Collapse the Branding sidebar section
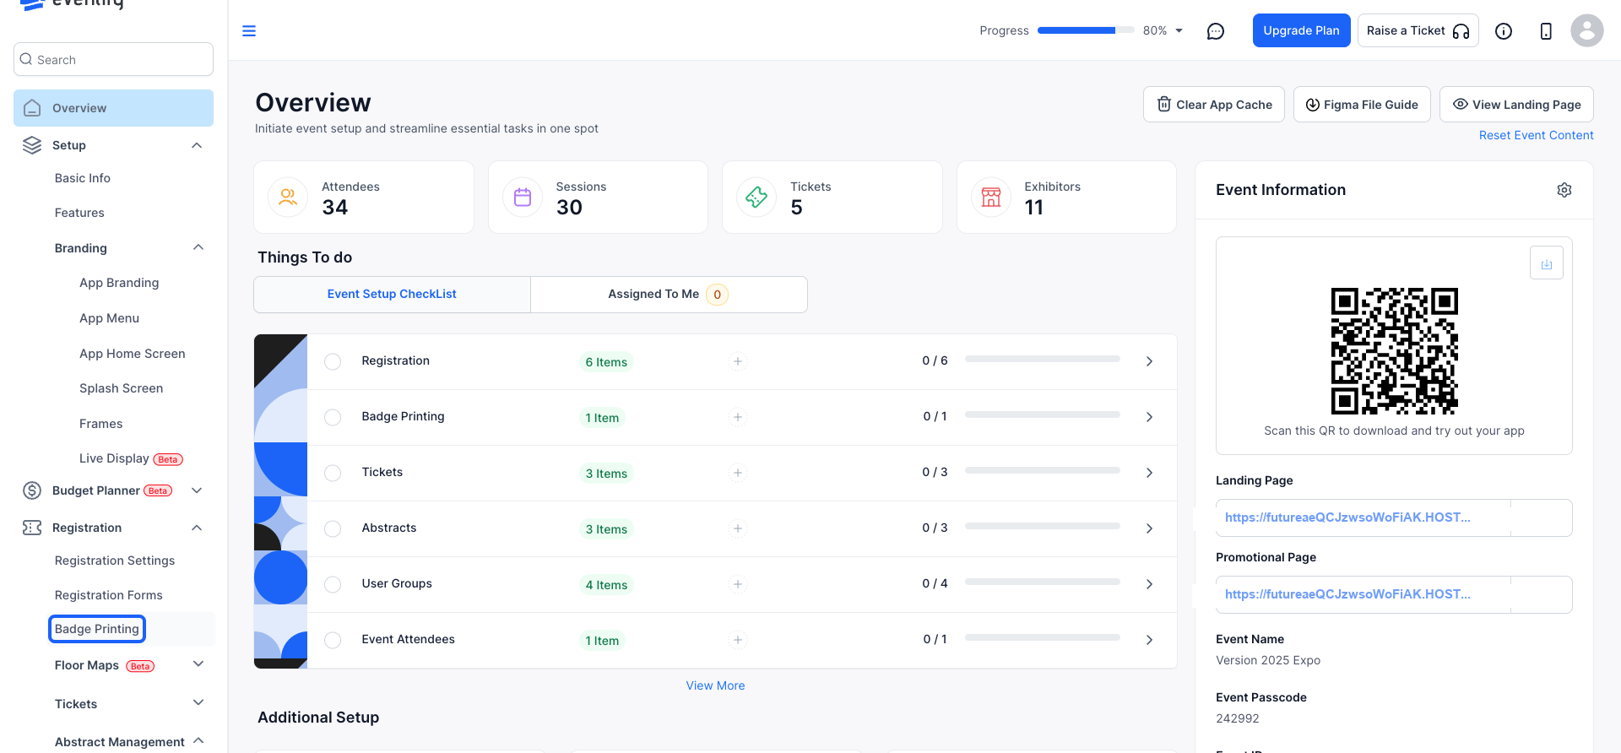Screen dimensions: 1621x753 click(x=198, y=247)
